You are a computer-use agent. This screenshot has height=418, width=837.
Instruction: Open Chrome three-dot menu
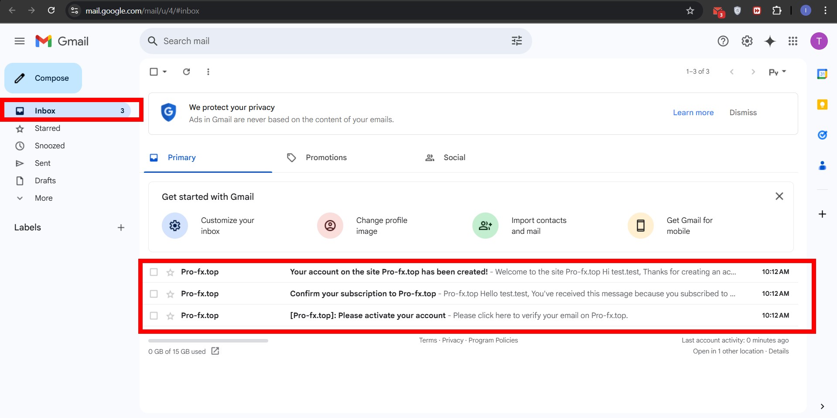pos(825,10)
